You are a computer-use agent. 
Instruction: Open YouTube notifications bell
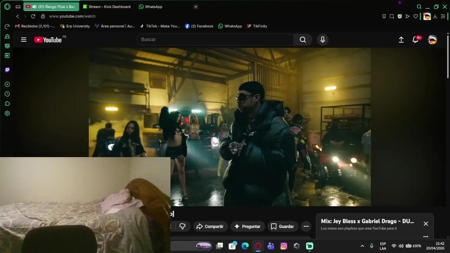(x=416, y=40)
